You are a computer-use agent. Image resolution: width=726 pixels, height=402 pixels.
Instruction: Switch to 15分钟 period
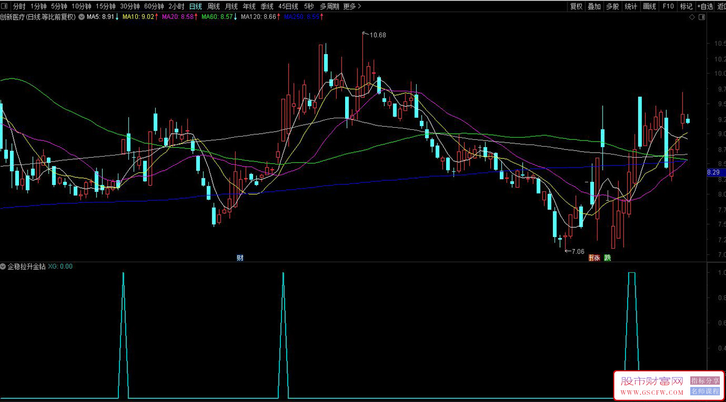coord(106,6)
